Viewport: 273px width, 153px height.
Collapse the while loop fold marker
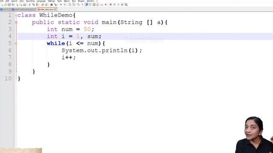pos(16,43)
